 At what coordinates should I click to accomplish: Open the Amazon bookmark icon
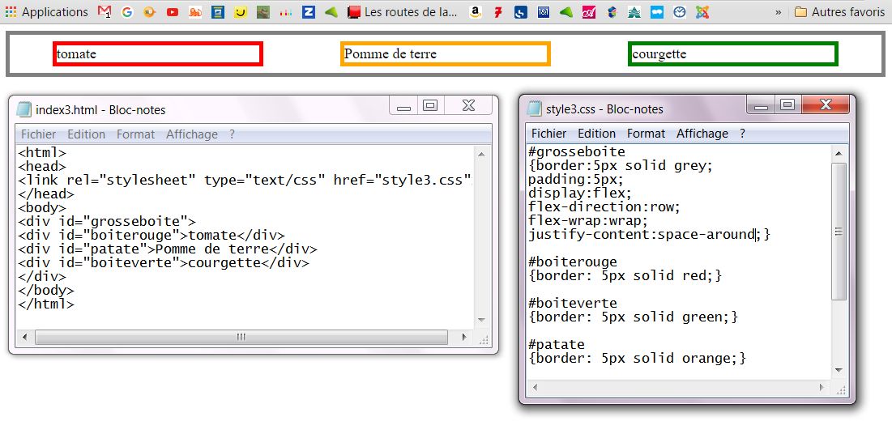point(475,12)
